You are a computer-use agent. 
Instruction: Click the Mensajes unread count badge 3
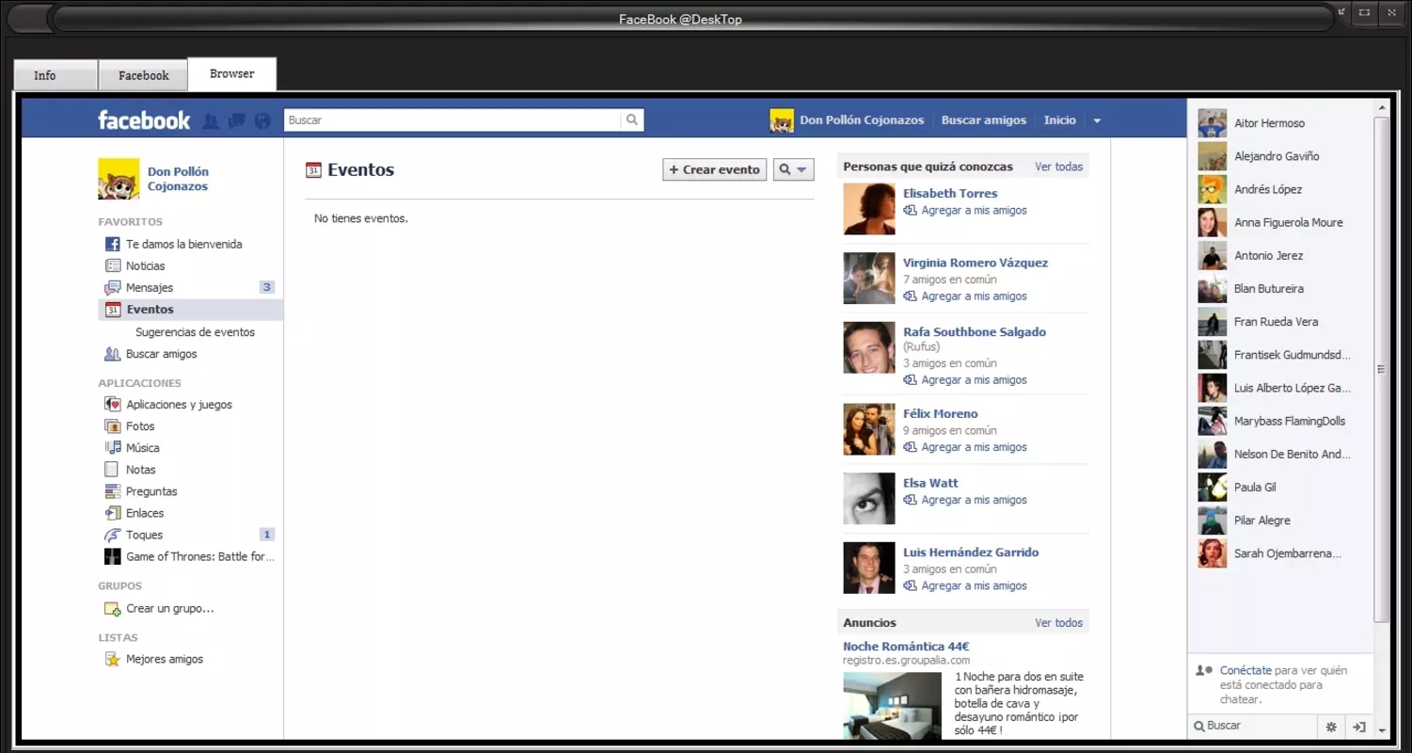coord(267,288)
